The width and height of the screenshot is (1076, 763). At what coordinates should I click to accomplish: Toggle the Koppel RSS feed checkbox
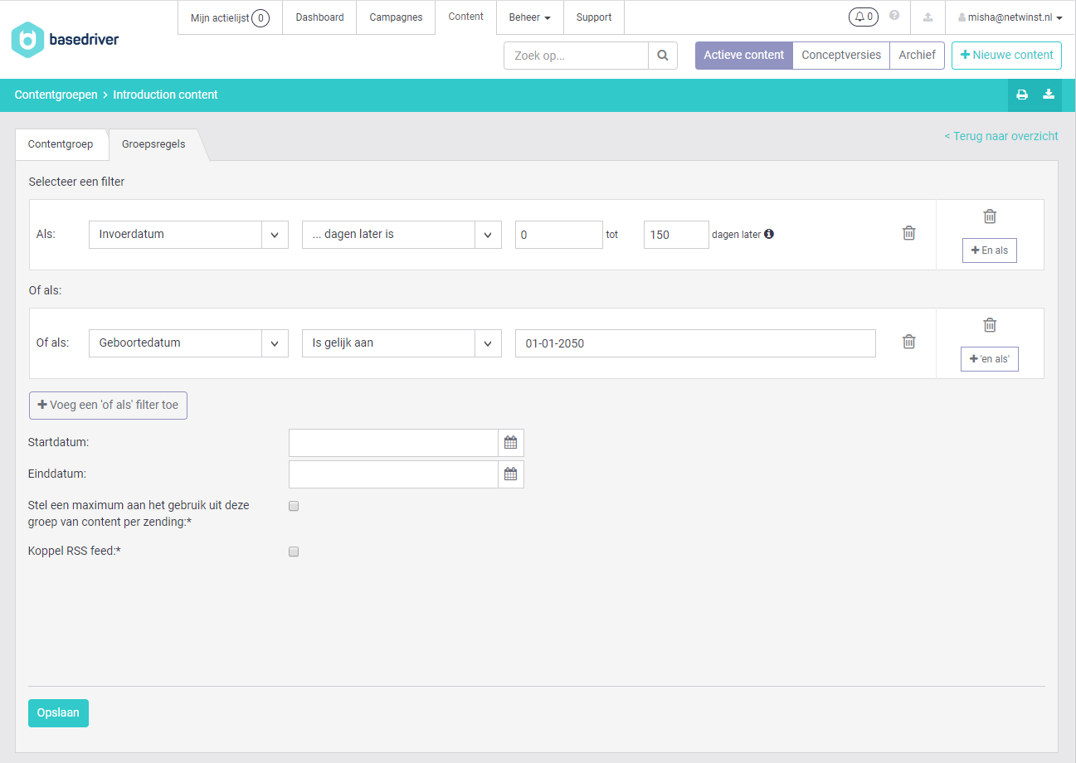(x=294, y=552)
